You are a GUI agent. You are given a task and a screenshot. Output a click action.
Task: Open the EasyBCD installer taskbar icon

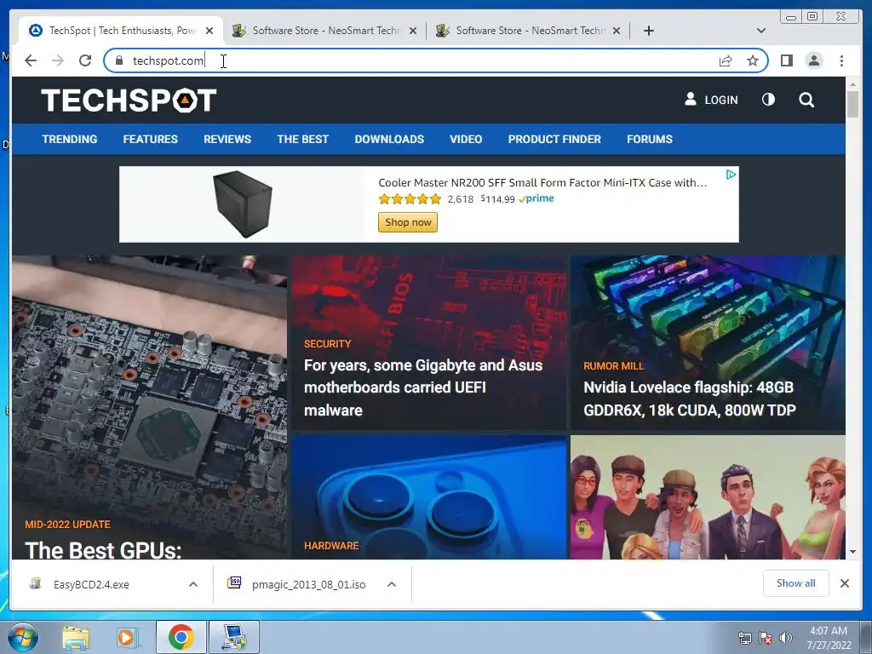coord(234,637)
